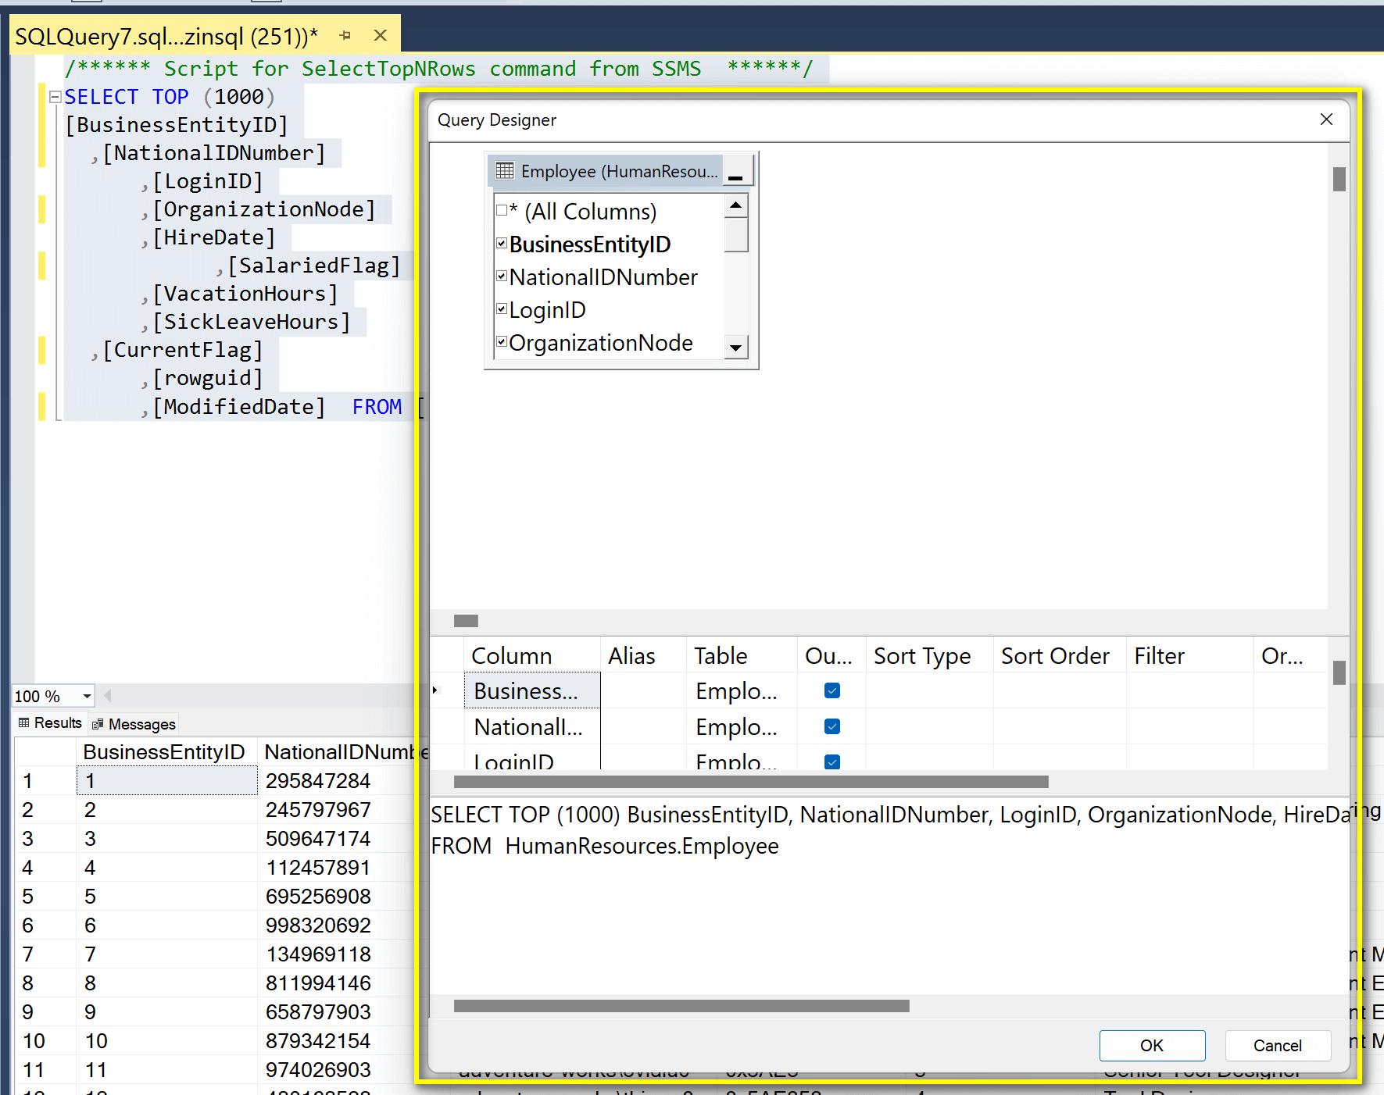Select the Business... column cell in grid
This screenshot has height=1095, width=1384.
click(532, 691)
